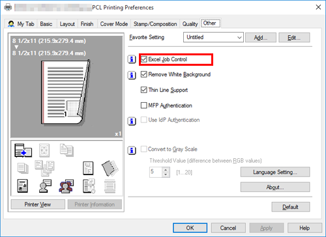The height and width of the screenshot is (237, 326).
Task: Click the Printer View button
Action: [38, 204]
